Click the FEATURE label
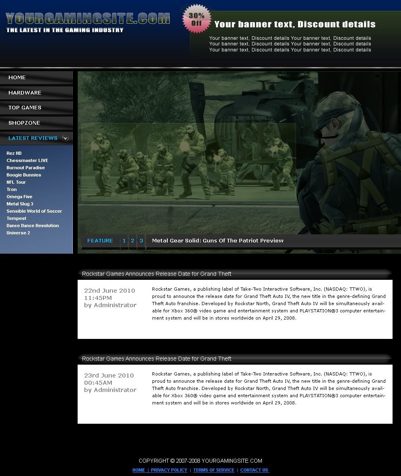The width and height of the screenshot is (401, 476). [x=100, y=241]
